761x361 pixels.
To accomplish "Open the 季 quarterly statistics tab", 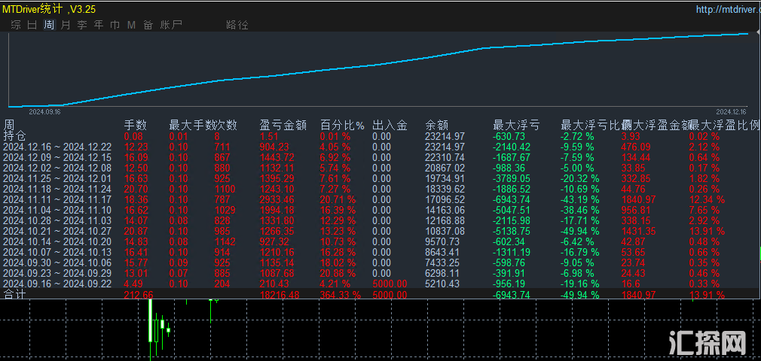I will point(82,25).
